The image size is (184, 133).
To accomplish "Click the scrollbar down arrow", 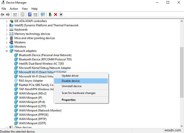I will click(182, 126).
